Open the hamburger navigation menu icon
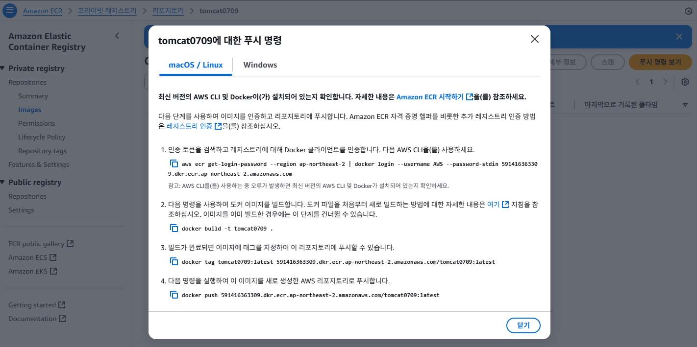 pos(9,11)
